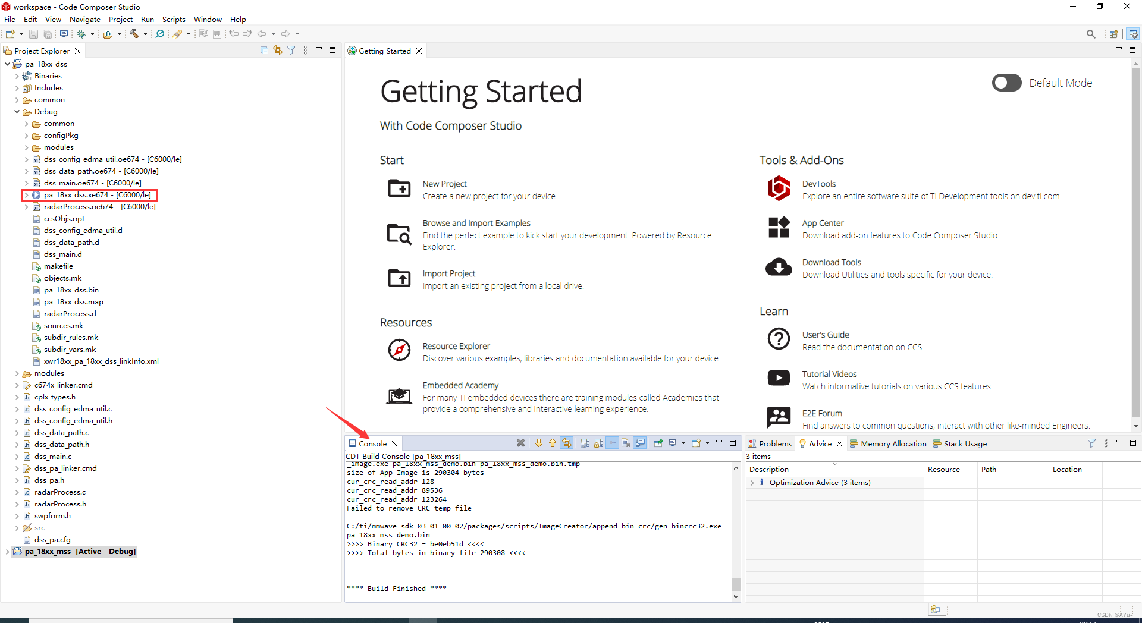Open the Build hammer dropdown arrow
This screenshot has height=623, width=1142.
pyautogui.click(x=145, y=34)
